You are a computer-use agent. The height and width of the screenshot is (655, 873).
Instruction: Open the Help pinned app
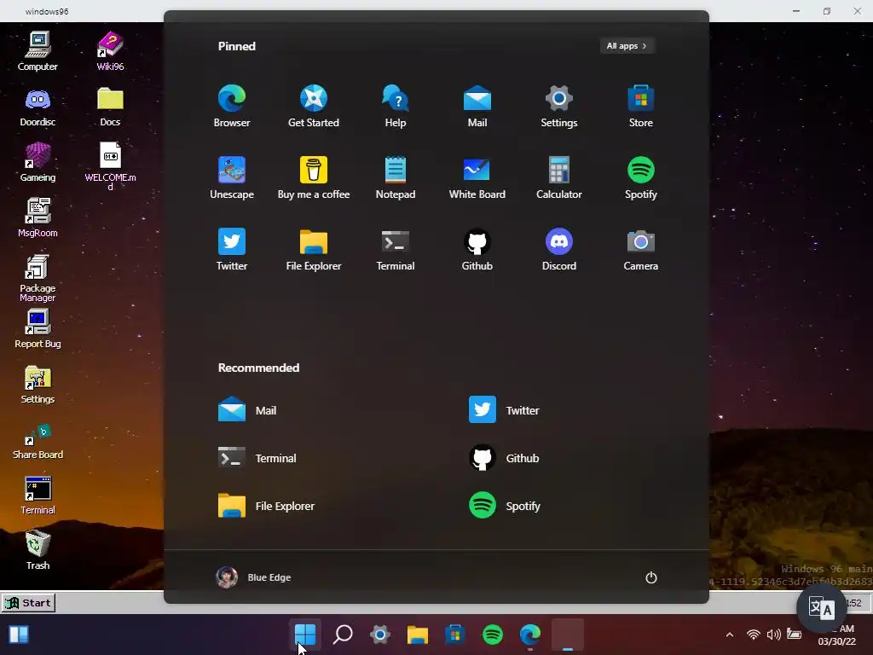tap(396, 106)
